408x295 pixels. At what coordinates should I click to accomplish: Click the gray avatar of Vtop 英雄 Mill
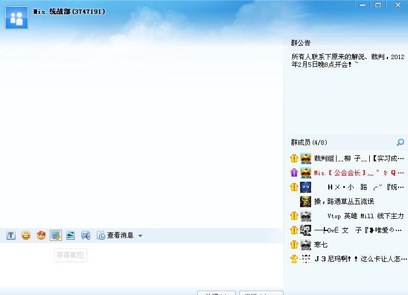pos(306,216)
